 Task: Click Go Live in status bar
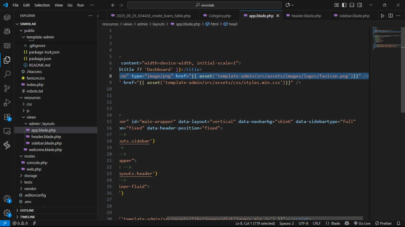pyautogui.click(x=362, y=223)
